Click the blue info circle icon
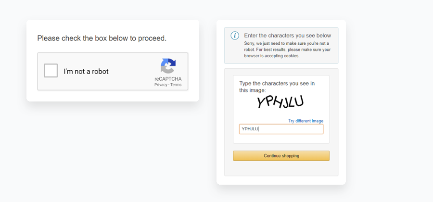 [x=235, y=36]
